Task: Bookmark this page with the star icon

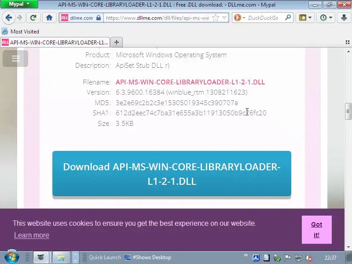Action: (x=216, y=18)
